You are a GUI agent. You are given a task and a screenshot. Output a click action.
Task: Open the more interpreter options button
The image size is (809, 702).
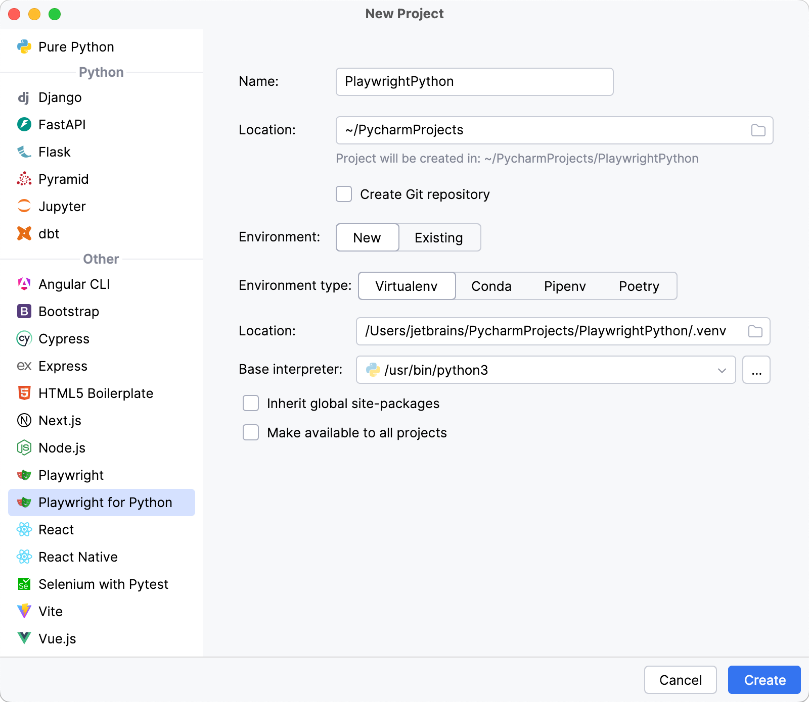pyautogui.click(x=756, y=370)
